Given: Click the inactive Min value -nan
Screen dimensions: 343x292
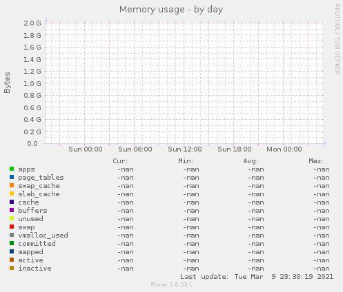Looking at the screenshot, I should pyautogui.click(x=191, y=269).
